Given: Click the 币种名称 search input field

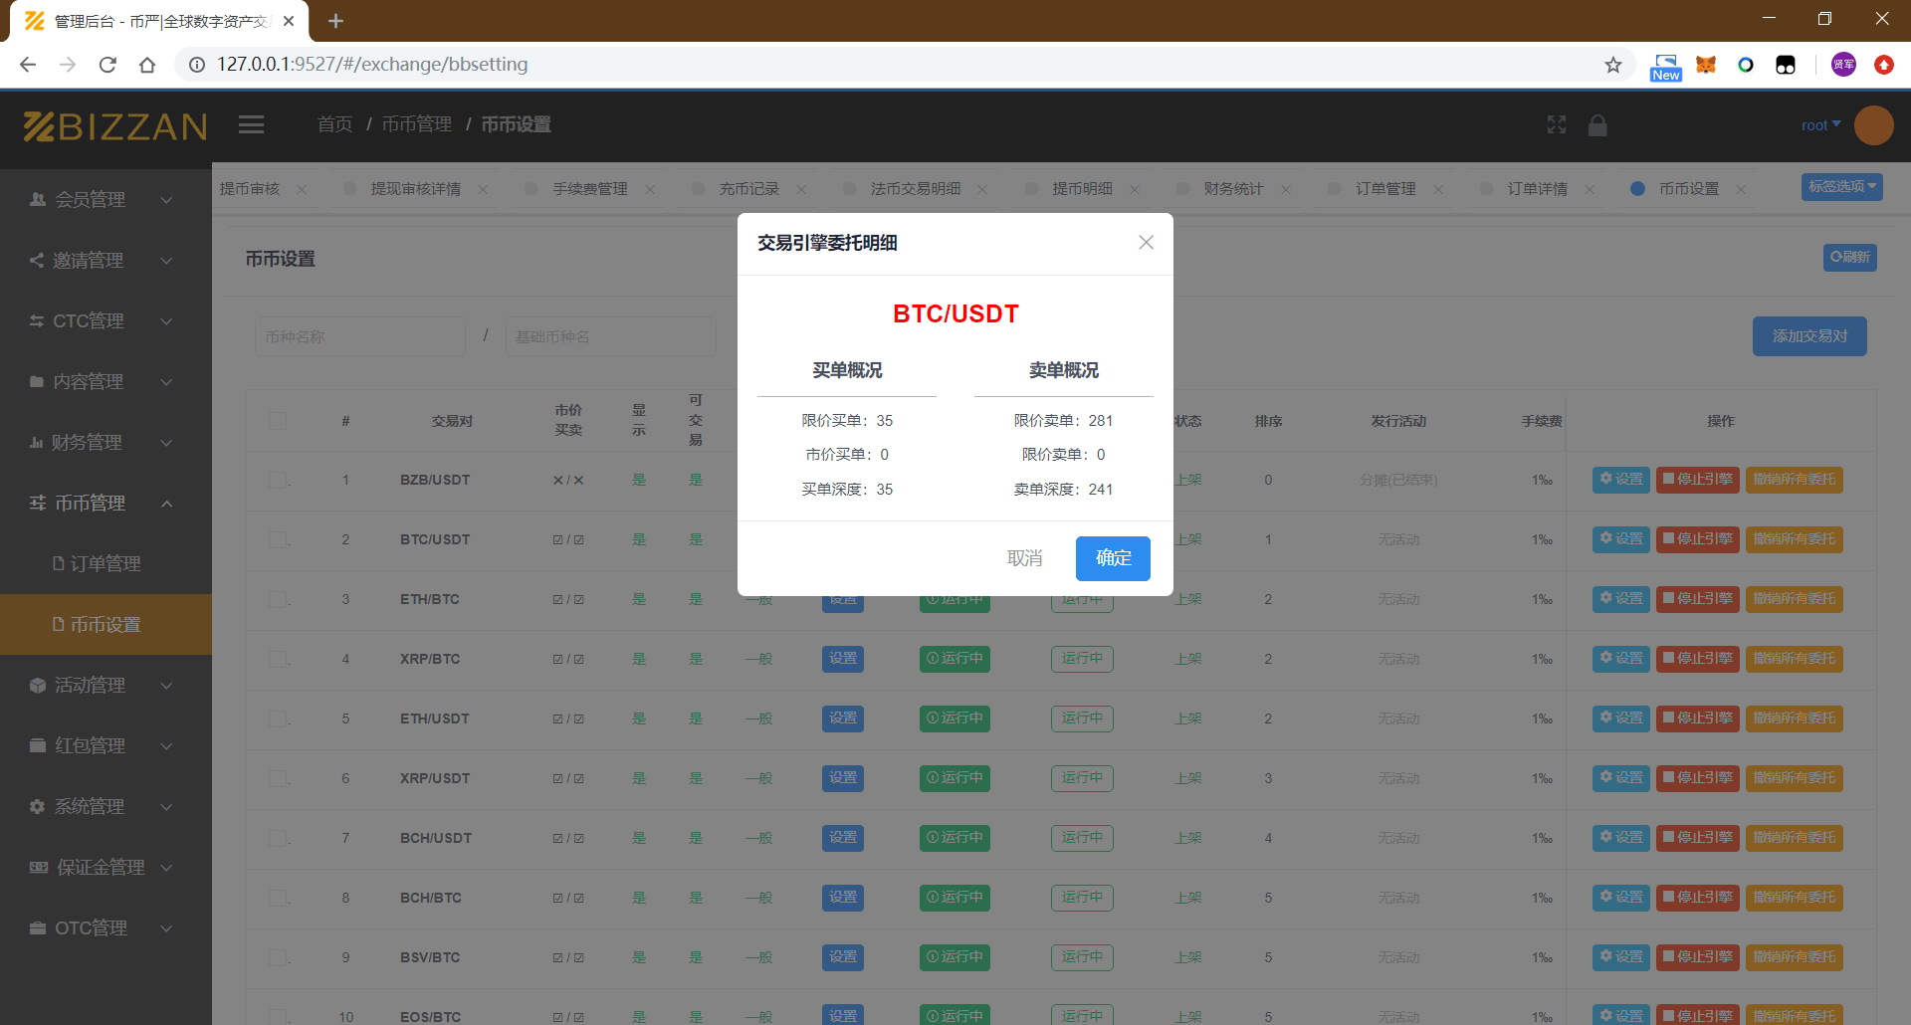Looking at the screenshot, I should pyautogui.click(x=359, y=336).
